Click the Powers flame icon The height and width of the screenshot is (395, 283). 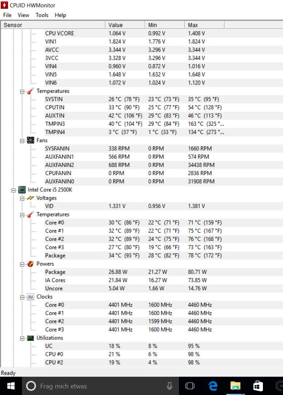point(31,264)
